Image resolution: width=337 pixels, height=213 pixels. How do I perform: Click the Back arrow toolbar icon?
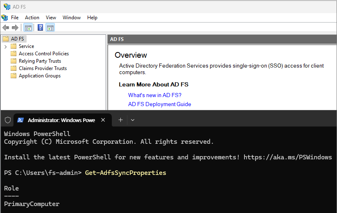[x=6, y=27]
